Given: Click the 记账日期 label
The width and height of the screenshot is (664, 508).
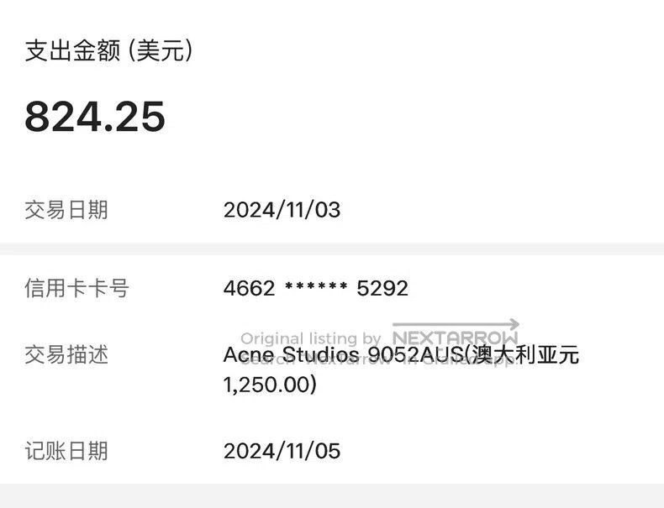Looking at the screenshot, I should coord(66,451).
